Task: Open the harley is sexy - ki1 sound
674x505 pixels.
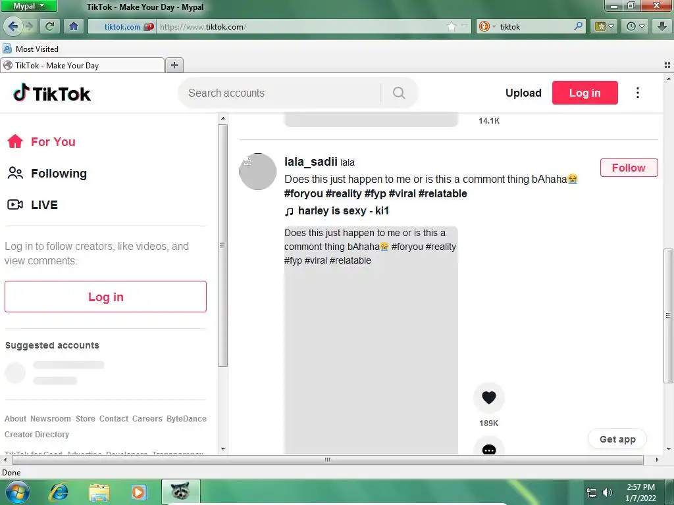Action: [x=344, y=211]
